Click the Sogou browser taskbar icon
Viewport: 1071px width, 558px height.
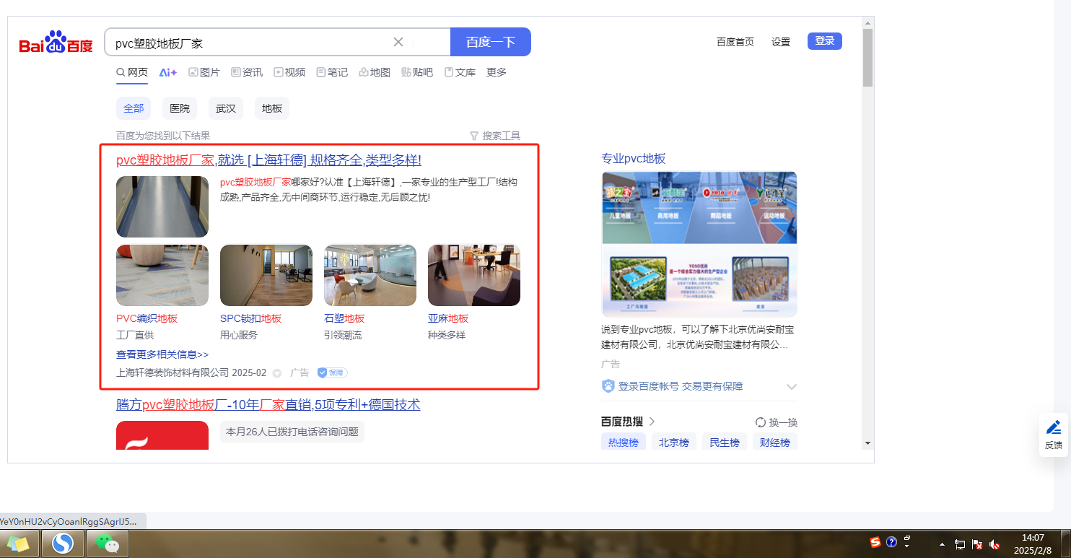coord(63,544)
